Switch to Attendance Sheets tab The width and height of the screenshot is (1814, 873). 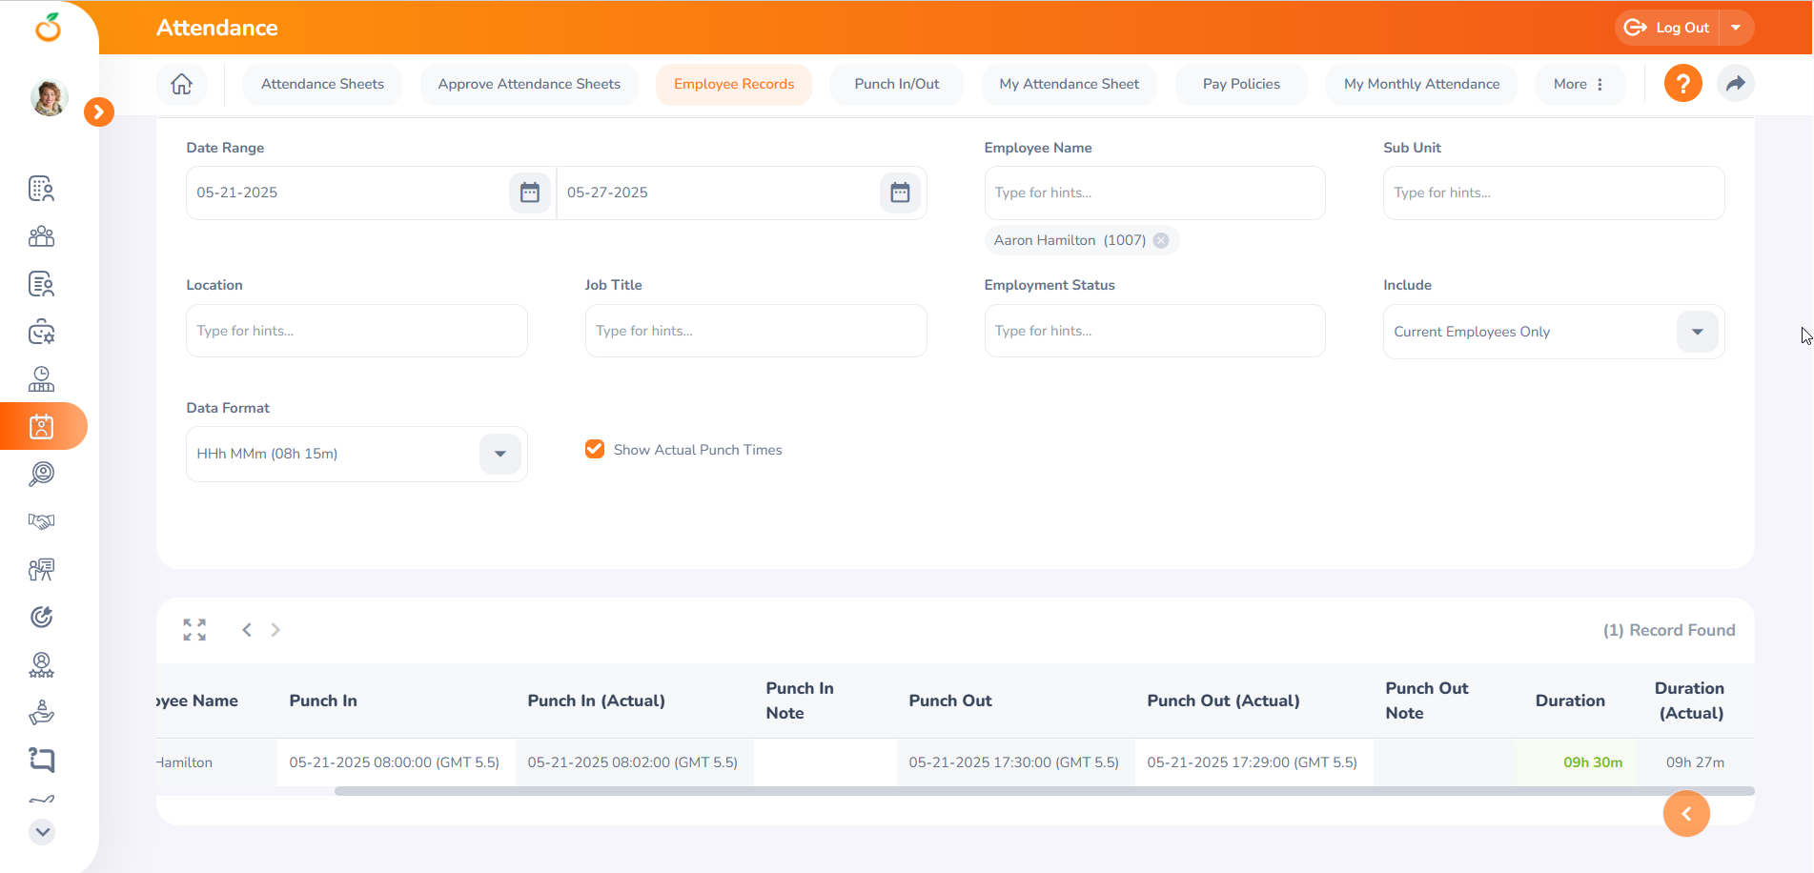pos(322,84)
